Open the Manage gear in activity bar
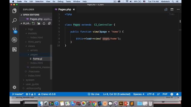 (14, 87)
